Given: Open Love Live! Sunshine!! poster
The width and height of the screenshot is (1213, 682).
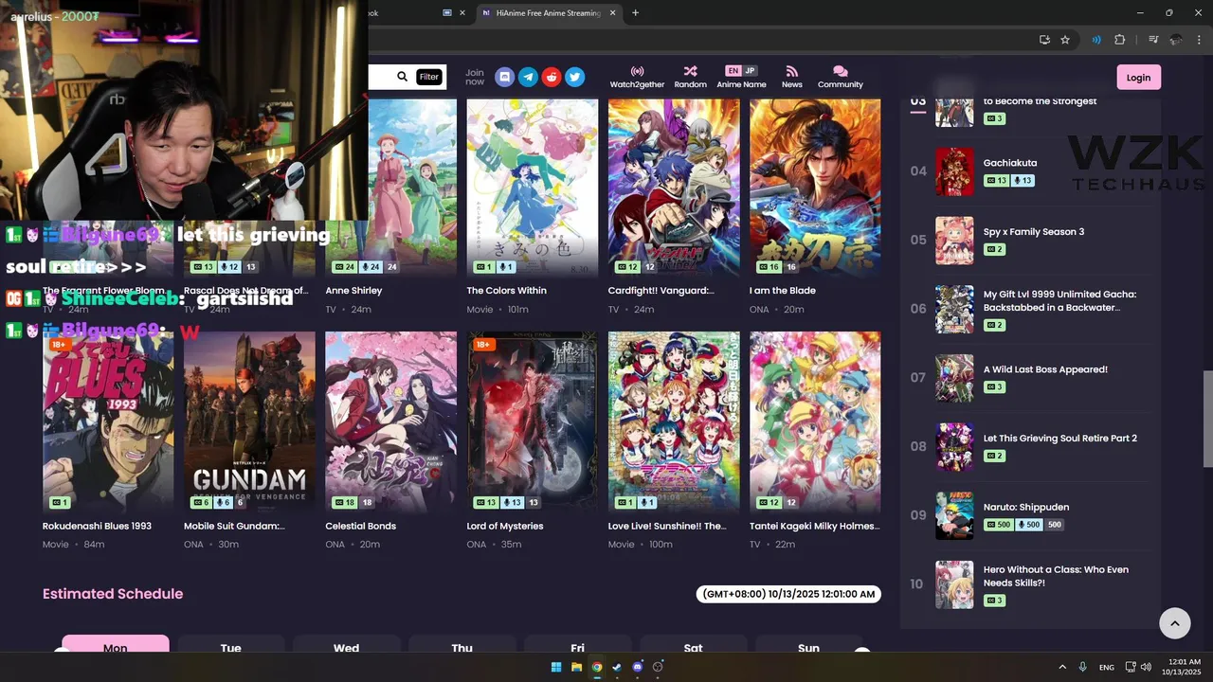Looking at the screenshot, I should point(674,422).
